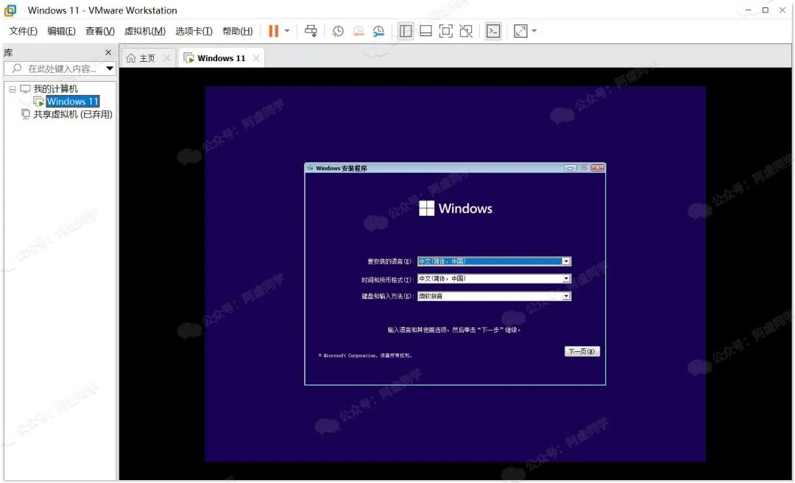
Task: Select 我的计算机 in the library tree
Action: (56, 89)
